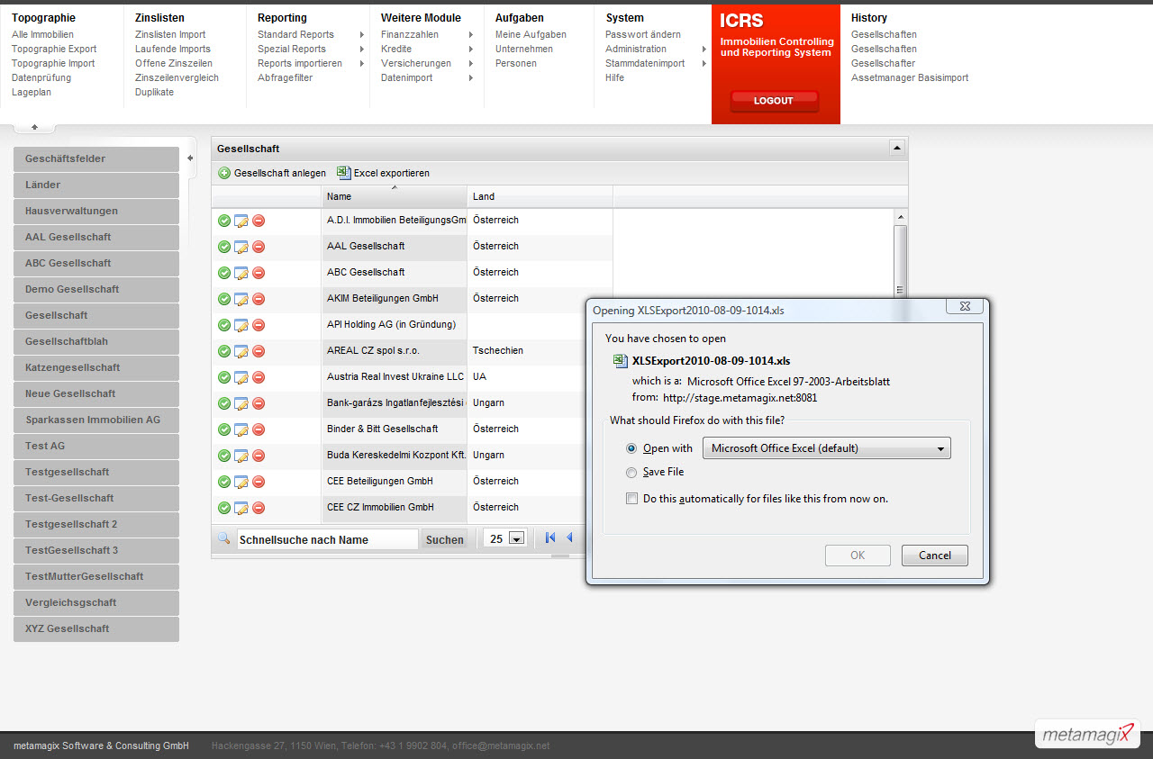Image resolution: width=1153 pixels, height=759 pixels.
Task: Click edit icon for AAL Gesellschaft row
Action: pos(241,247)
